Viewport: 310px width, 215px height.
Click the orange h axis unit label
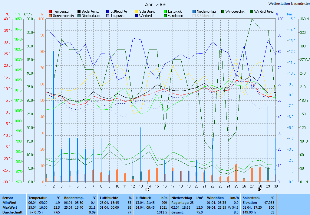click(x=42, y=14)
